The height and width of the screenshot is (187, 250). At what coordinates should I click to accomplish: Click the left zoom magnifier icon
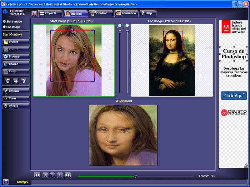[x=120, y=26]
